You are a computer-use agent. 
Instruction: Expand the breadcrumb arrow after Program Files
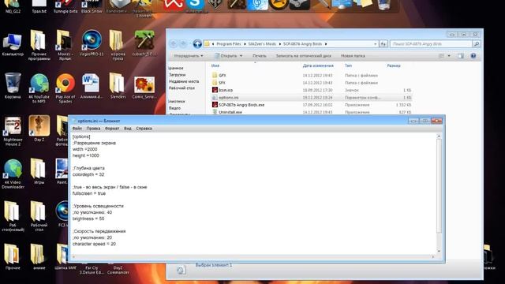coord(245,44)
